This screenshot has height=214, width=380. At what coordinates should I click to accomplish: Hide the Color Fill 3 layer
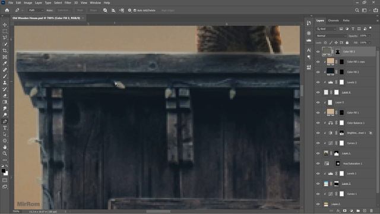(318, 52)
